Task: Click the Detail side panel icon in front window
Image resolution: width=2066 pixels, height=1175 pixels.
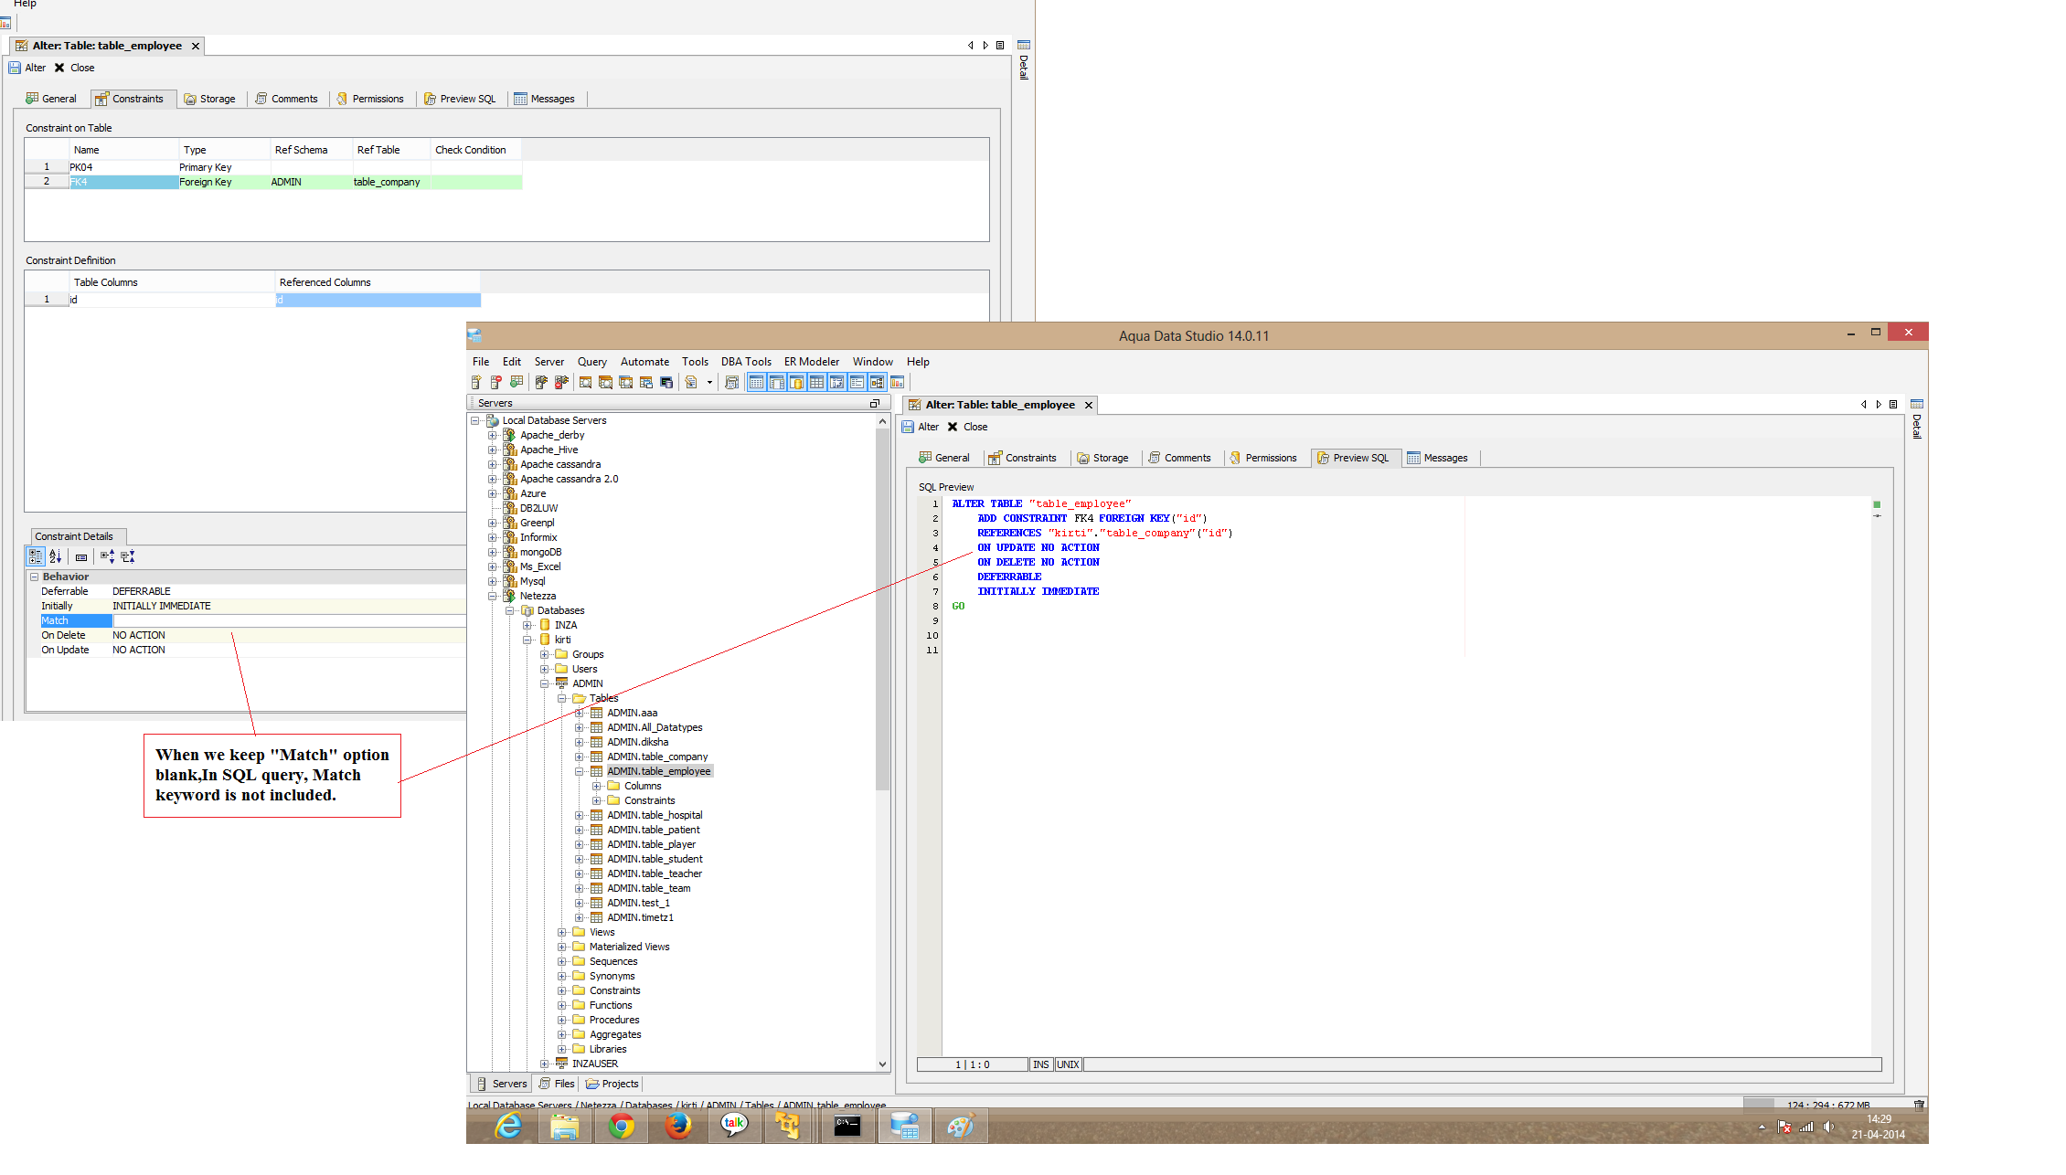Action: click(1917, 405)
